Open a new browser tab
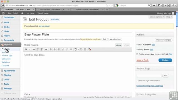 click(x=107, y=9)
